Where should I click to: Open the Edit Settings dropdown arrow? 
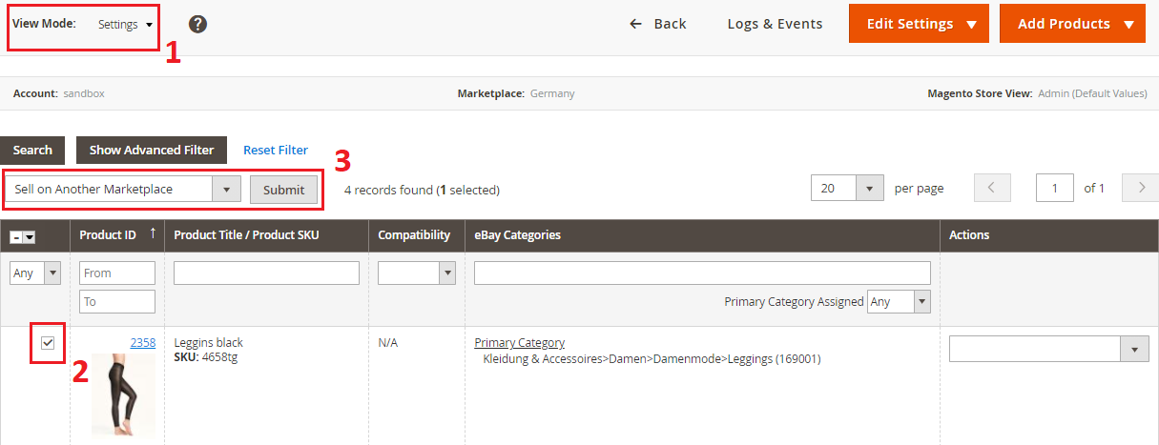[971, 24]
